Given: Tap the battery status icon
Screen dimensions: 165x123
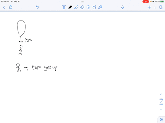Looking at the screenshot, I should pyautogui.click(x=162, y=1).
